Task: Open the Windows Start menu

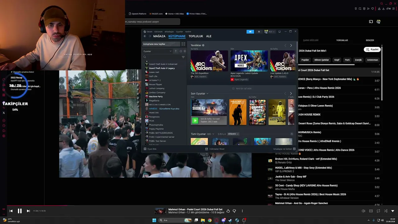Action: pos(154,220)
